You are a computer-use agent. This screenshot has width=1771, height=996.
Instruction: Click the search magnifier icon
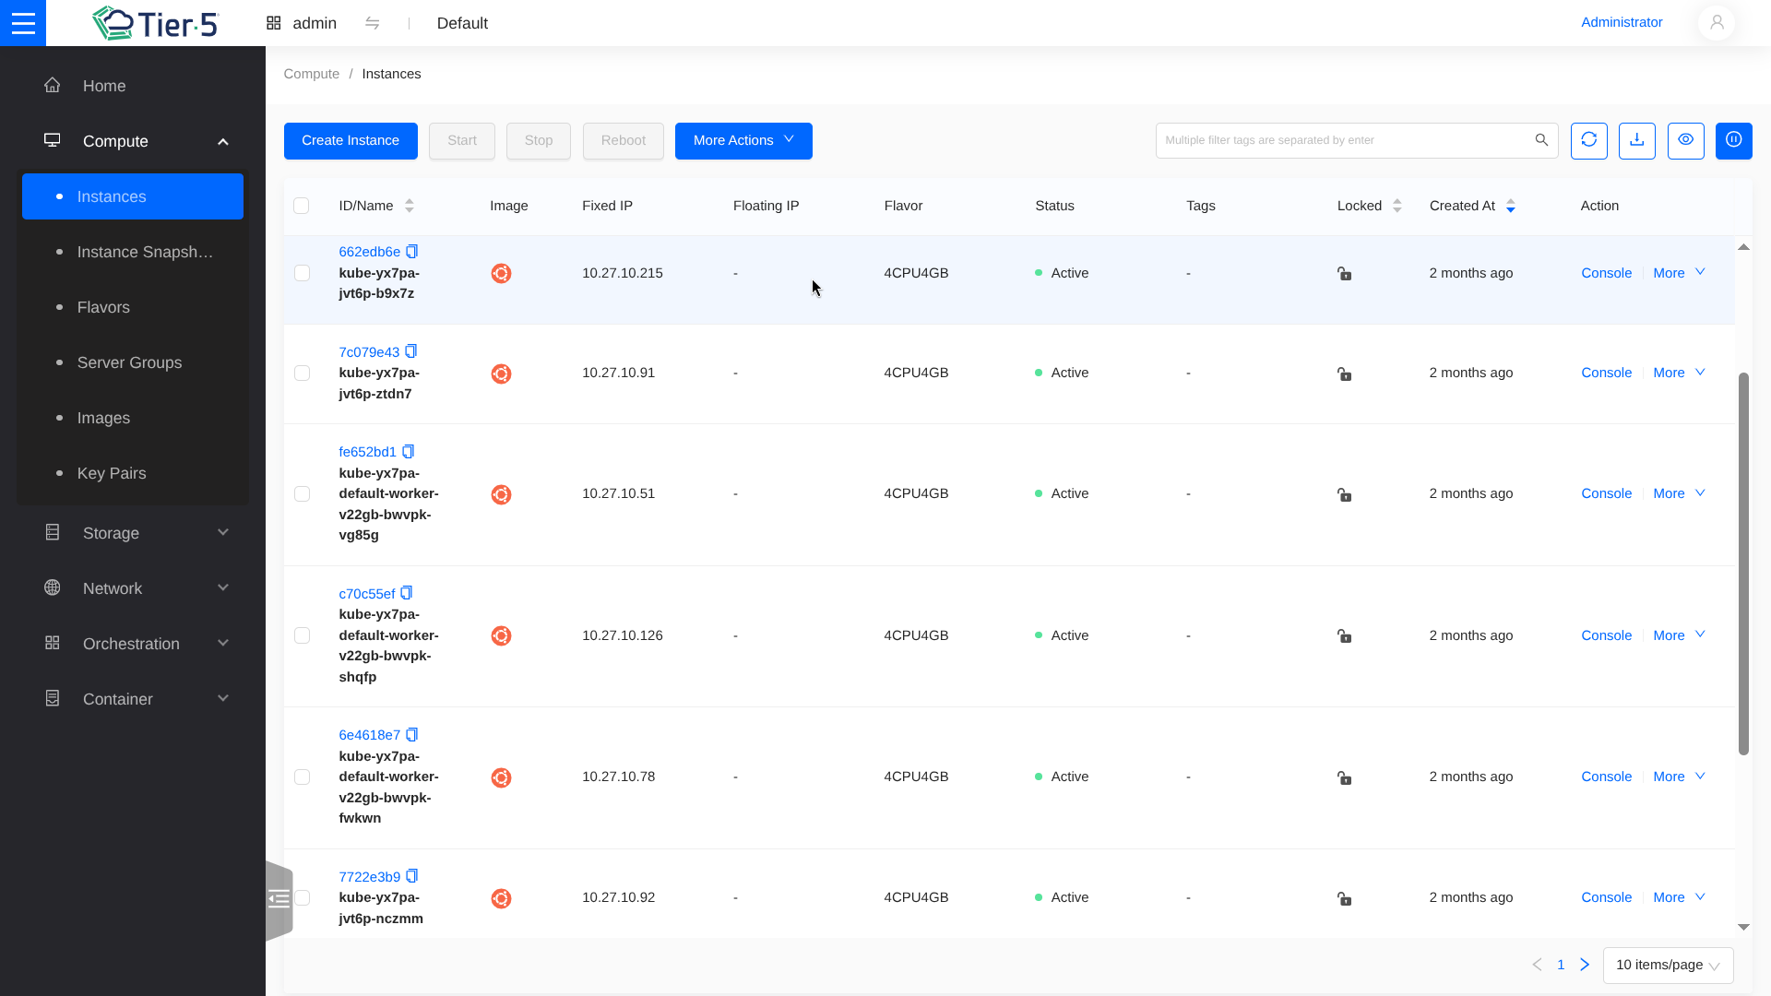pos(1541,140)
